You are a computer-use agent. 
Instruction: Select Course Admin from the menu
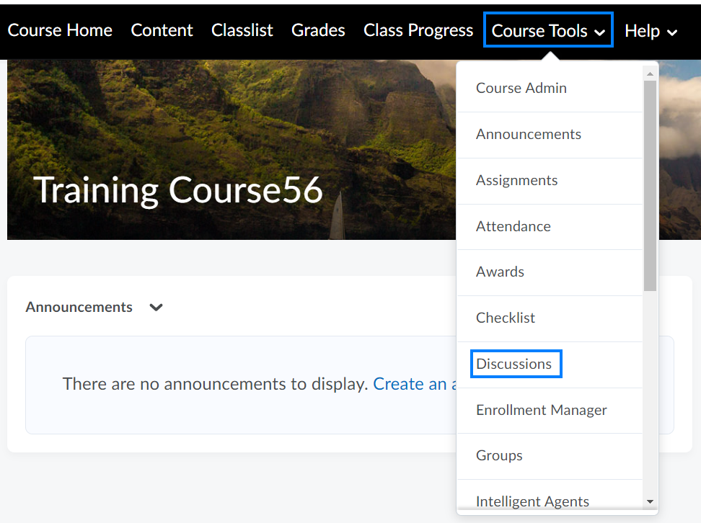521,88
